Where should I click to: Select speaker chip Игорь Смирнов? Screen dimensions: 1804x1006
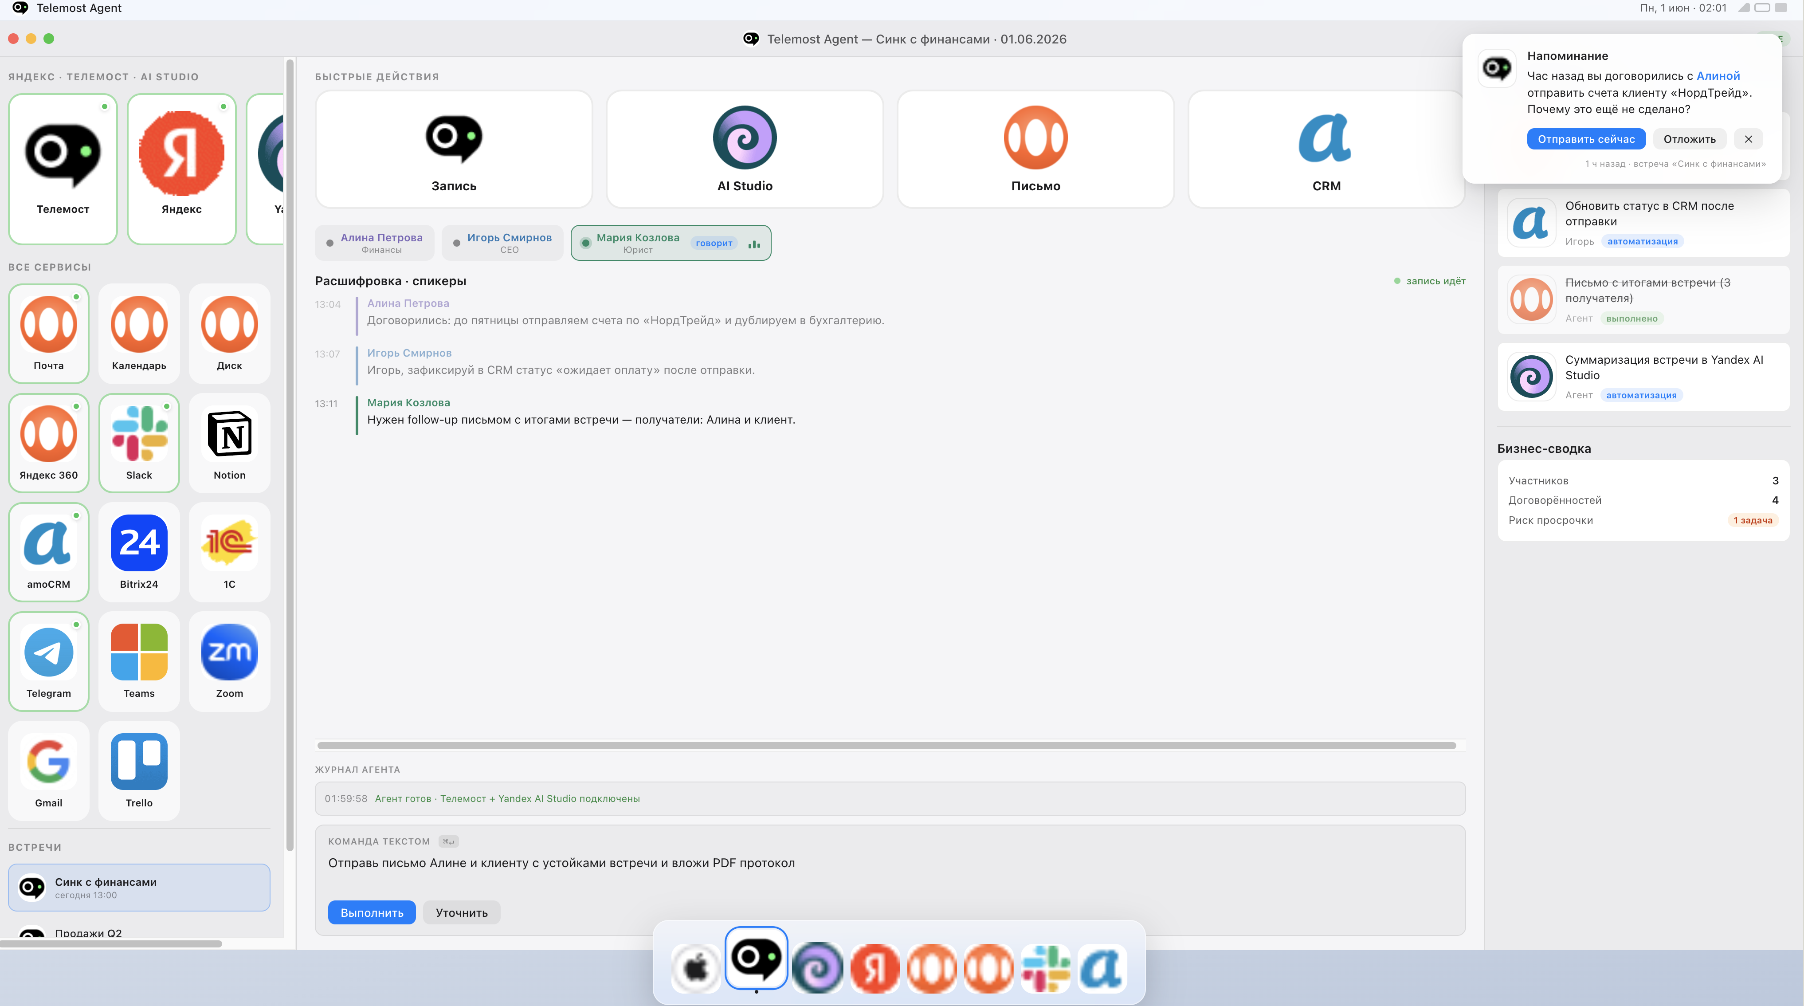pyautogui.click(x=502, y=242)
